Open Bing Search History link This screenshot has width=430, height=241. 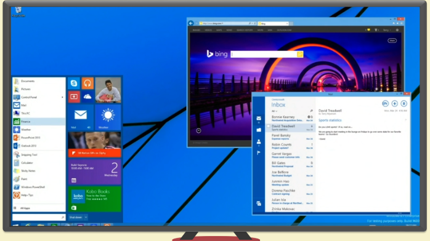click(245, 30)
